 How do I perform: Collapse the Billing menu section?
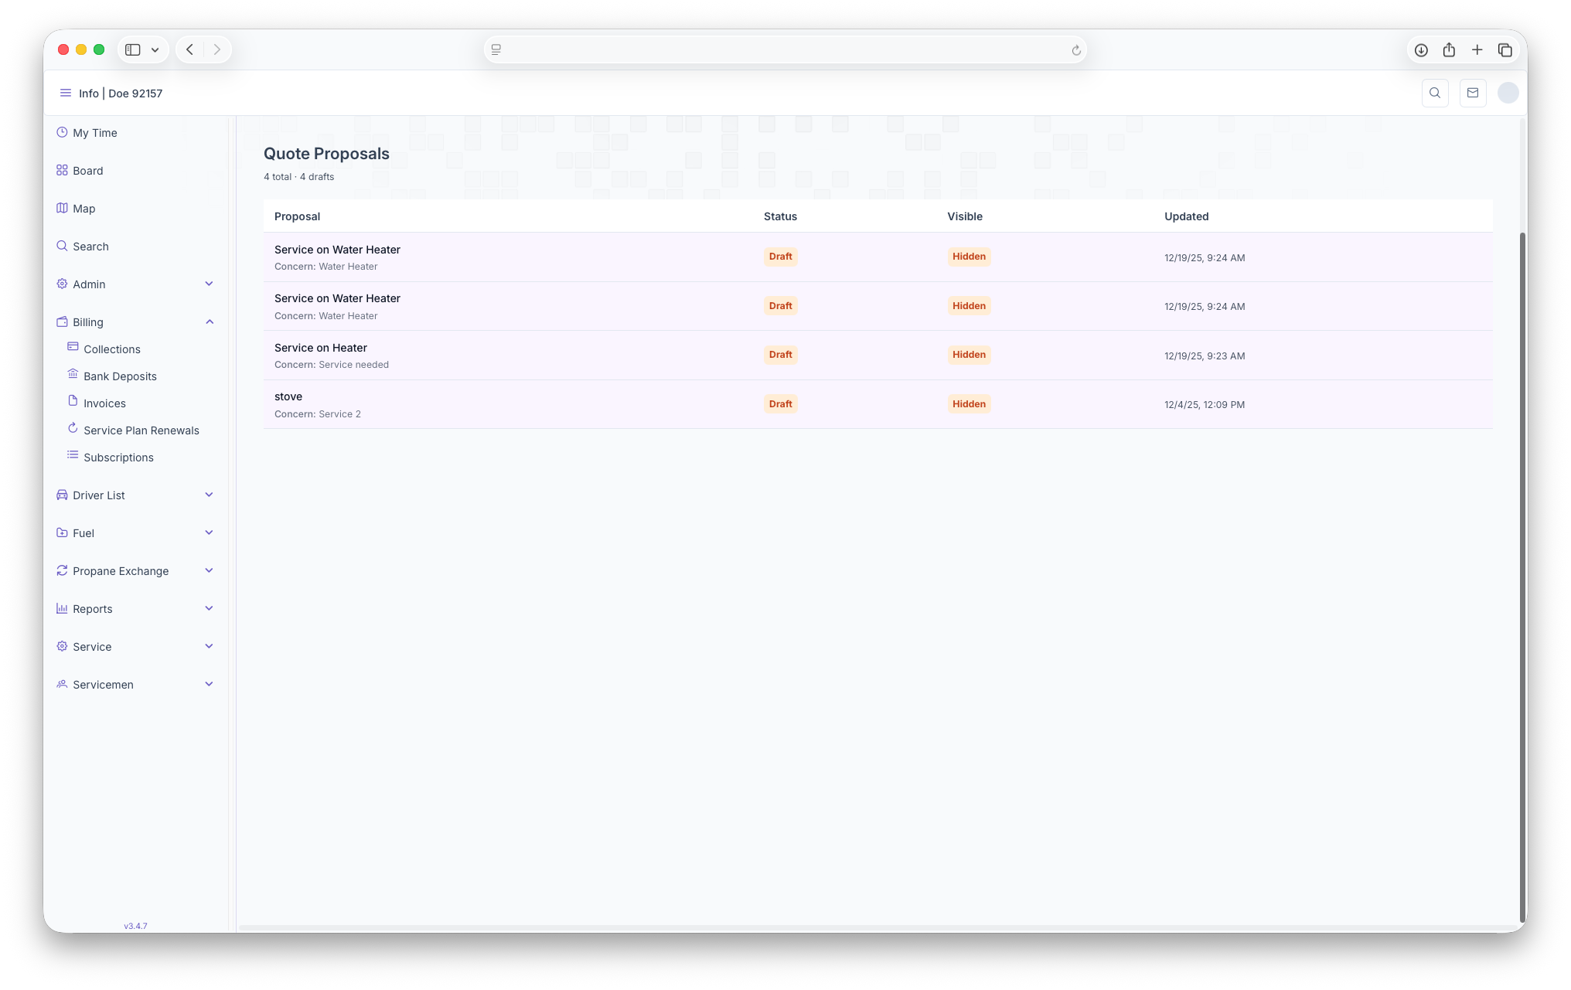point(209,322)
